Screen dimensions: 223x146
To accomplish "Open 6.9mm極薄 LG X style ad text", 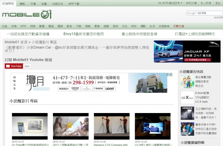I will click(203, 97).
